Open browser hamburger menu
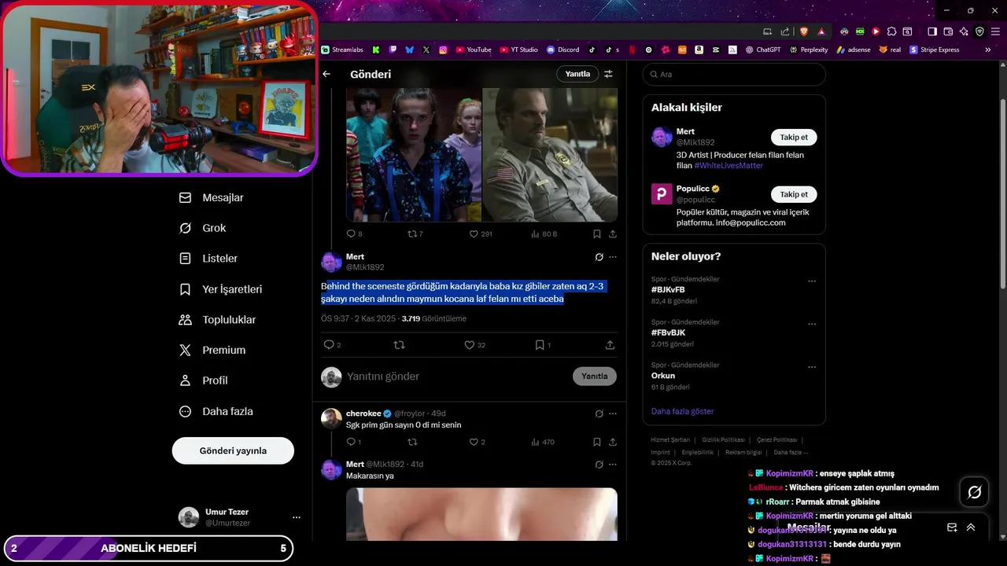 (995, 31)
